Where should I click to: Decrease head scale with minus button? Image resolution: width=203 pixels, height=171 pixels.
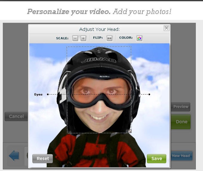point(75,38)
